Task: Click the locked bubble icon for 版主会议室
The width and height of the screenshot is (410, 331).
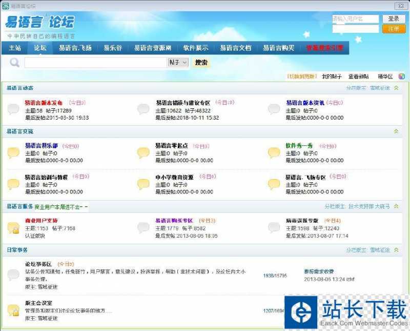Action: pyautogui.click(x=13, y=310)
